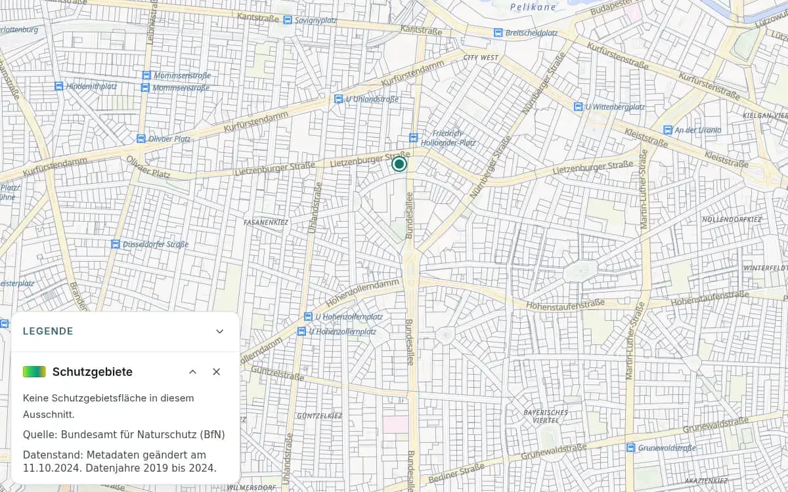Click the NOLLENDORFKIEZ neighborhood label
Screen dimensions: 788x492
click(732, 219)
